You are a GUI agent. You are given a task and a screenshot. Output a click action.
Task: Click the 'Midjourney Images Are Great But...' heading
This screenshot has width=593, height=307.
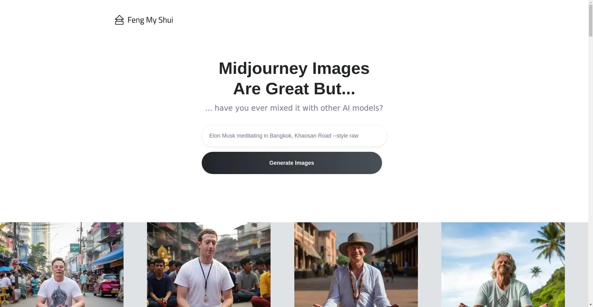pos(294,79)
